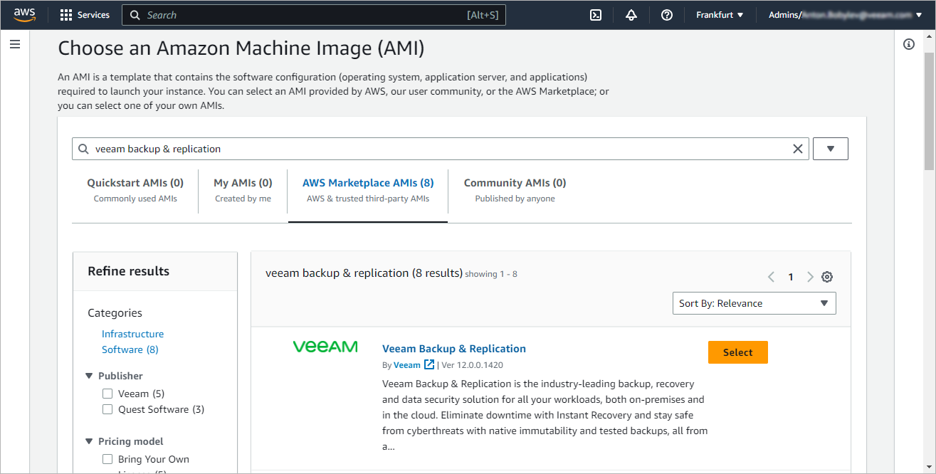Switch to AWS Marketplace AMIs tab

[368, 190]
